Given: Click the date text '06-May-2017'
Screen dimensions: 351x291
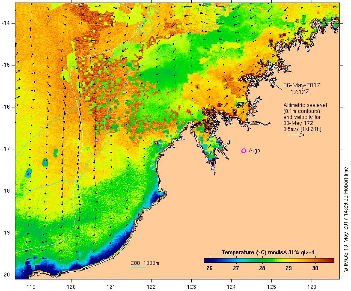Looking at the screenshot, I should coord(301,85).
